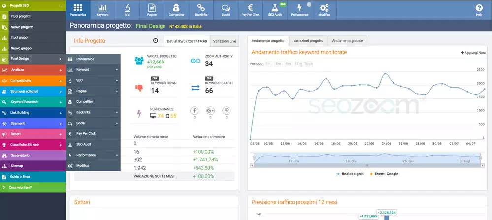Set chart period to 3m
Viewport: 492px width, 220px height.
[x=278, y=63]
